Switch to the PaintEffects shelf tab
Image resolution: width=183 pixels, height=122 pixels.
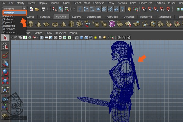pyautogui.click(x=164, y=17)
